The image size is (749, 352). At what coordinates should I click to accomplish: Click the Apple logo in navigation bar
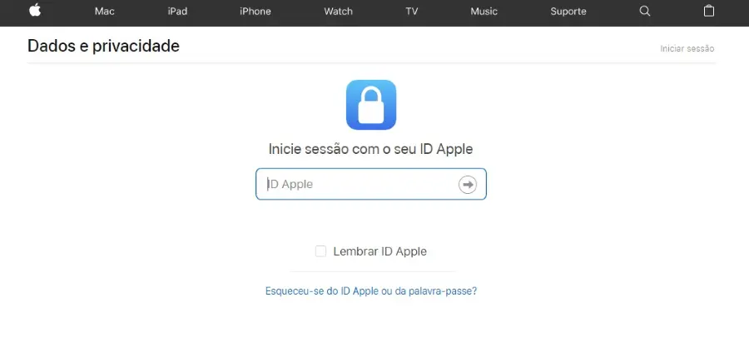point(35,10)
